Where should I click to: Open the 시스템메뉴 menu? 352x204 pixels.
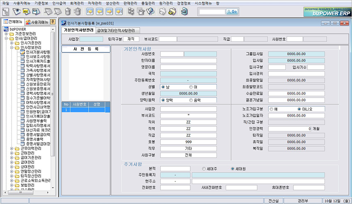coord(203,3)
